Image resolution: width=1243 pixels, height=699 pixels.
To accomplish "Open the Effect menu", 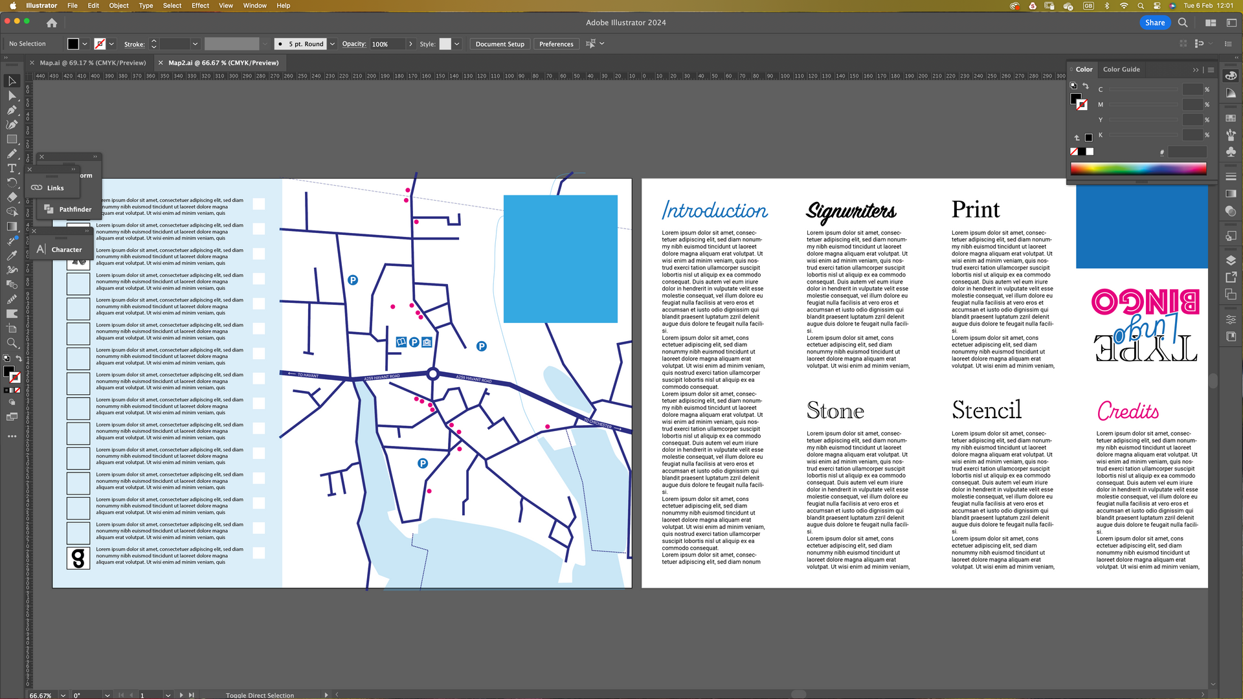I will coord(200,5).
